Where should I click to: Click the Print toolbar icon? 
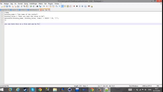point(18,6)
